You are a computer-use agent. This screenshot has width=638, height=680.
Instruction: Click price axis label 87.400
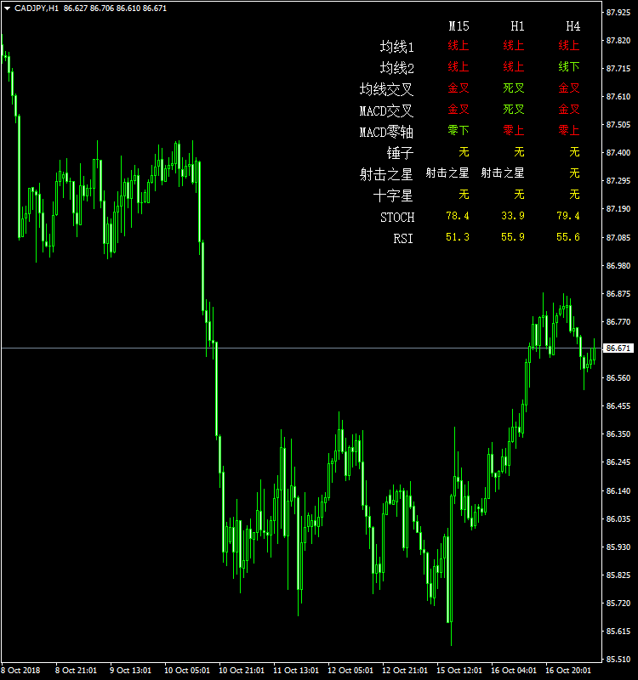[x=618, y=153]
